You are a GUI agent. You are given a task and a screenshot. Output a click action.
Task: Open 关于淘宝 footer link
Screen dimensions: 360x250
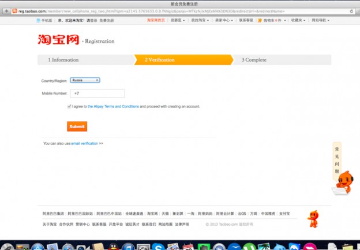pyautogui.click(x=50, y=224)
